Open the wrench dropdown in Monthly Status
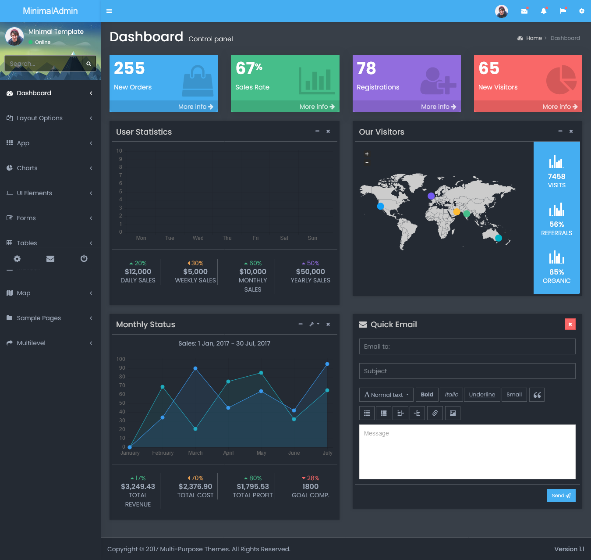The height and width of the screenshot is (560, 591). 314,324
